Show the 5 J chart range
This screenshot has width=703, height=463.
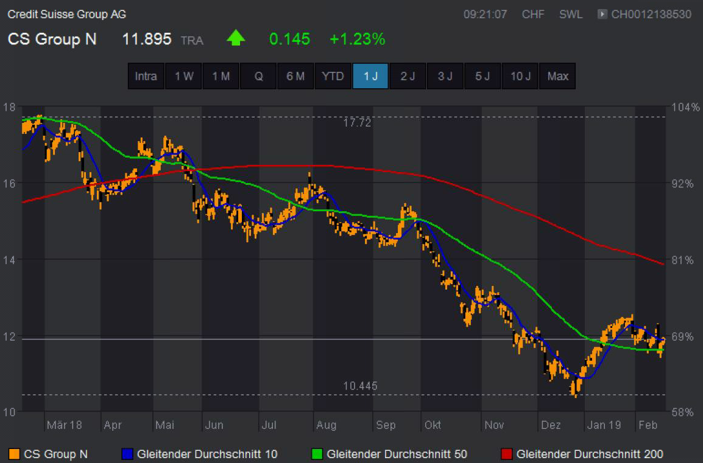[482, 76]
